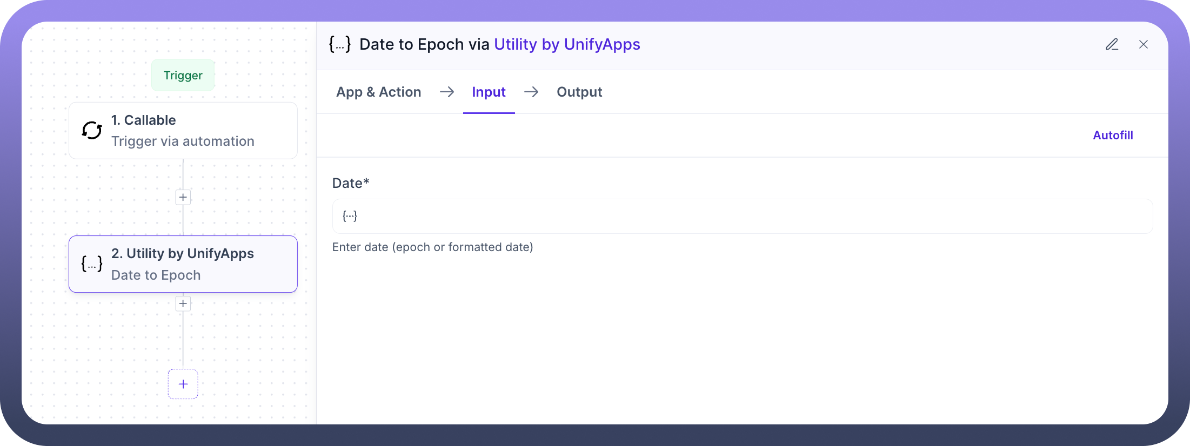The height and width of the screenshot is (446, 1190).
Task: Click the Utility by UnifyApps title link
Action: (567, 44)
